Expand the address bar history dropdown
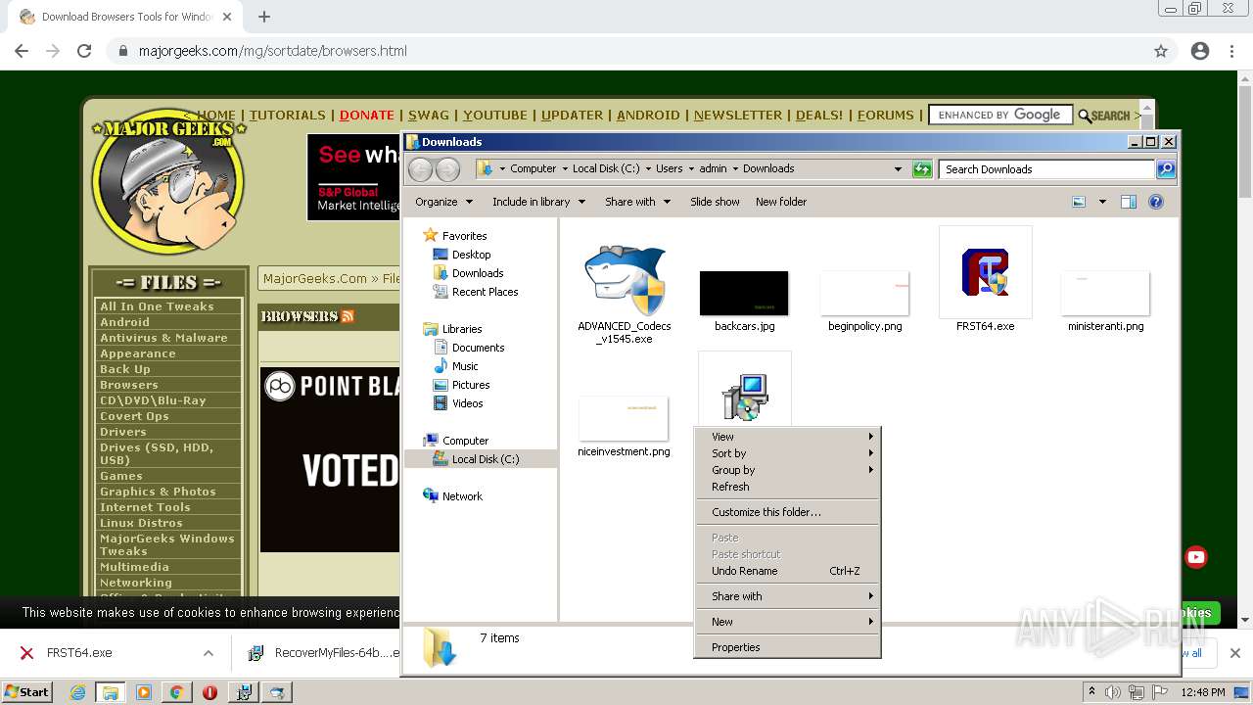The image size is (1253, 705). click(x=898, y=169)
